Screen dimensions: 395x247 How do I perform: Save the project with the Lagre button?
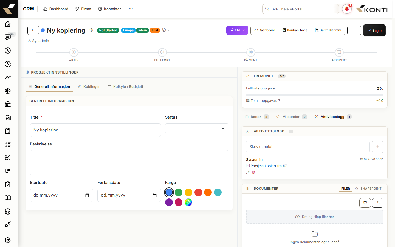374,30
